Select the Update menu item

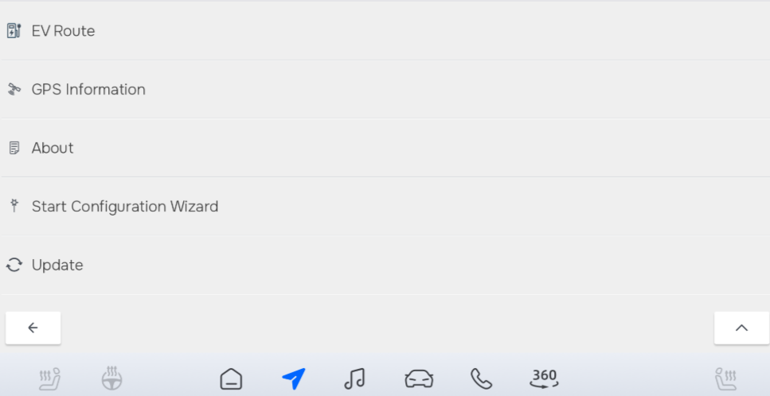pyautogui.click(x=385, y=265)
